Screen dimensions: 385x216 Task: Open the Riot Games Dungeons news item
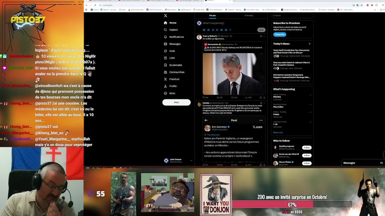(x=292, y=78)
